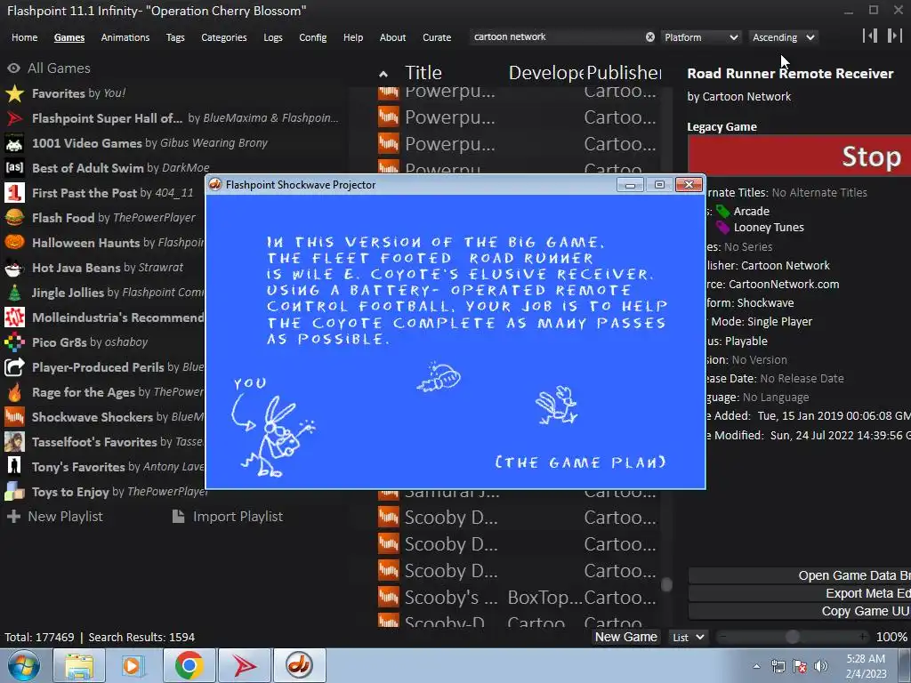This screenshot has height=683, width=911.
Task: Open Google Chrome from the taskbar
Action: pyautogui.click(x=189, y=665)
